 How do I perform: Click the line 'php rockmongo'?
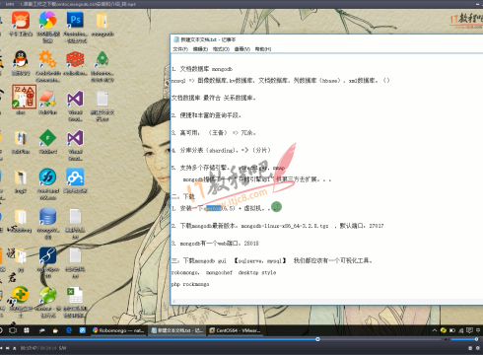(190, 284)
